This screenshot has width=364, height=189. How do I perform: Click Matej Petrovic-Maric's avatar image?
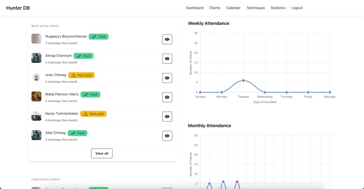coord(36,96)
